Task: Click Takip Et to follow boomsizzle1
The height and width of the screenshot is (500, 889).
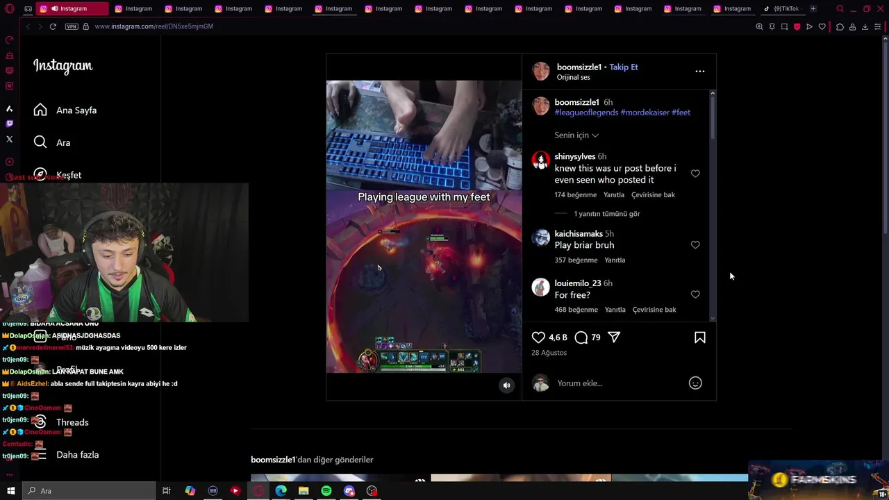Action: [624, 67]
